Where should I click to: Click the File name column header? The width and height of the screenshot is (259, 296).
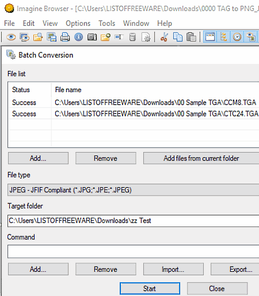coord(155,90)
